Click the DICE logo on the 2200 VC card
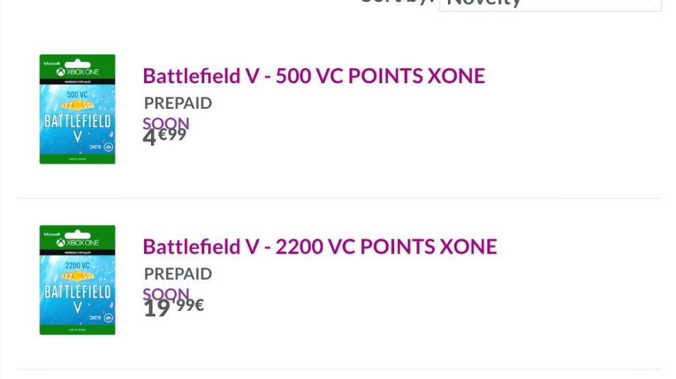Viewport: 676px width, 379px height. tap(95, 318)
